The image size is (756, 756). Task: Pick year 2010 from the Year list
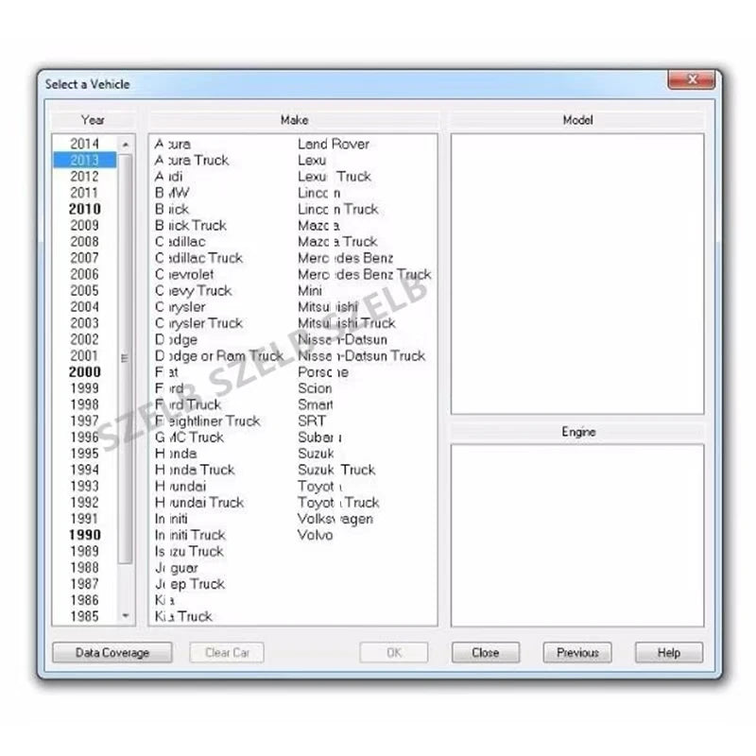(x=84, y=209)
